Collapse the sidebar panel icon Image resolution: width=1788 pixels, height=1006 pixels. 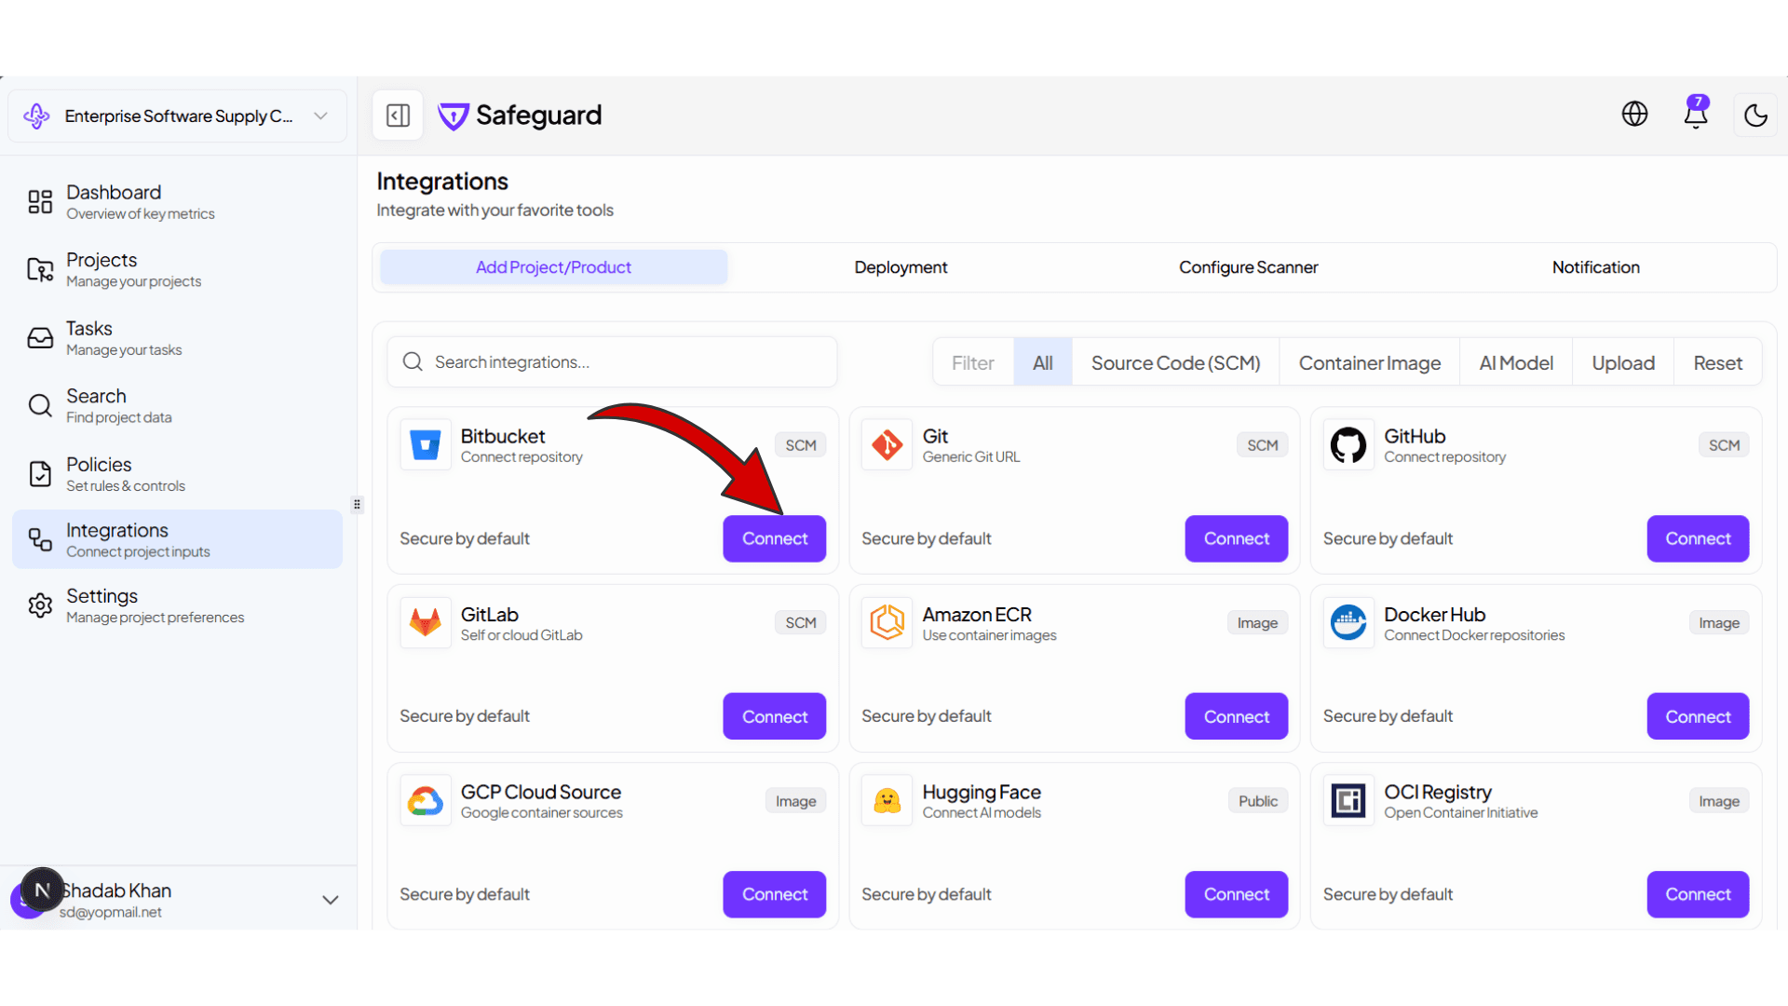(398, 116)
